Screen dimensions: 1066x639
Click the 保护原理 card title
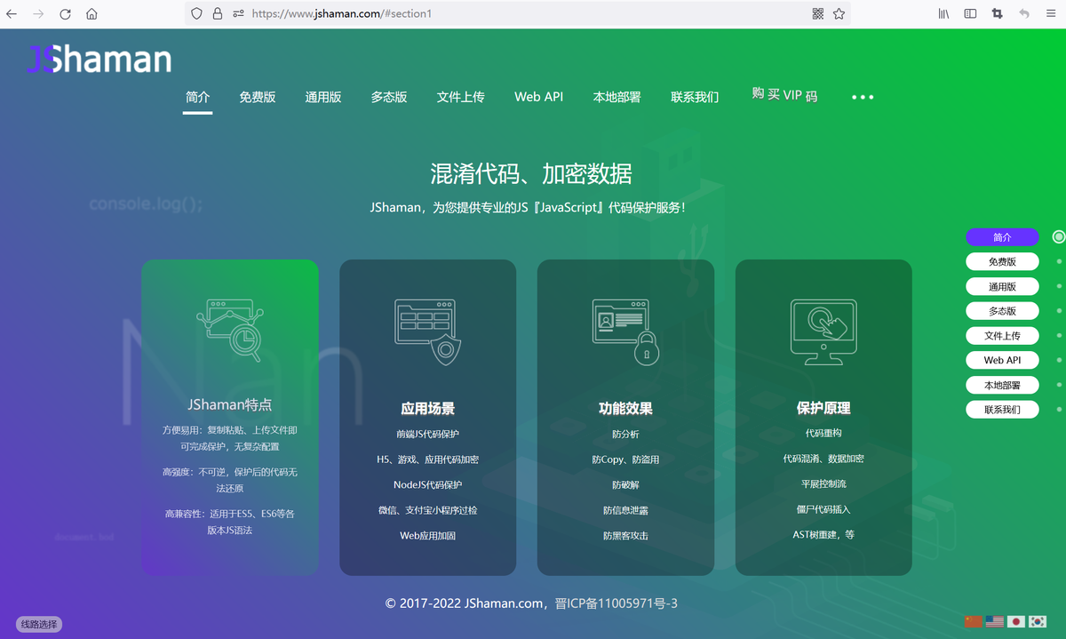coord(823,409)
